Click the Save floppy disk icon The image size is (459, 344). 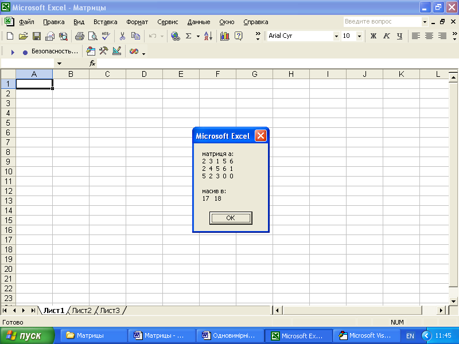[x=37, y=36]
